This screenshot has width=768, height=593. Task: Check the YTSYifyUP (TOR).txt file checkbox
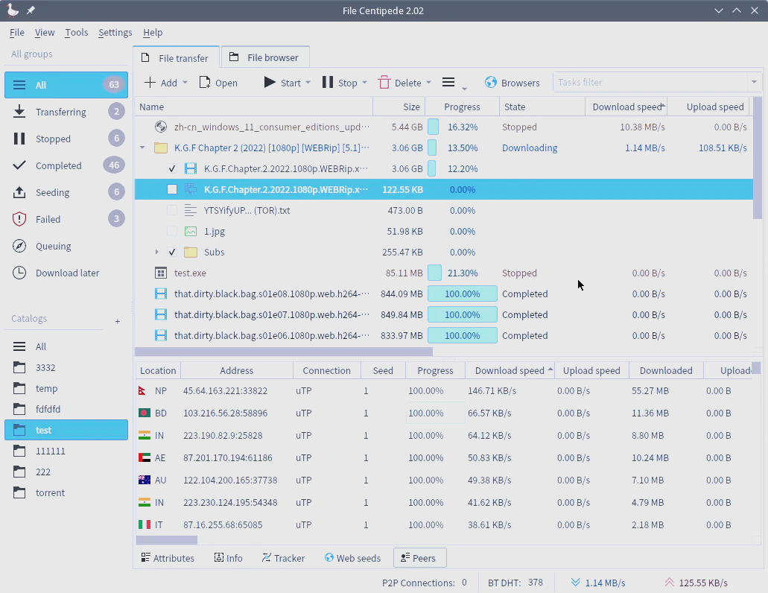point(172,210)
